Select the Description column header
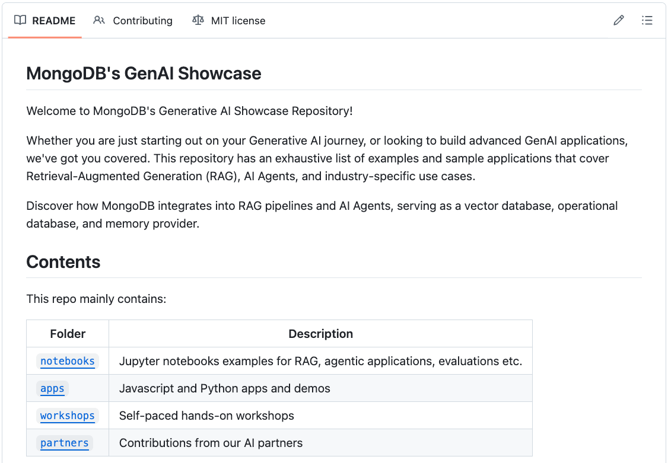 tap(320, 334)
